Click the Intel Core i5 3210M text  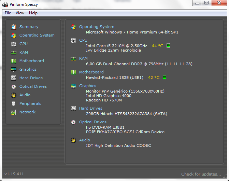pos(116,46)
